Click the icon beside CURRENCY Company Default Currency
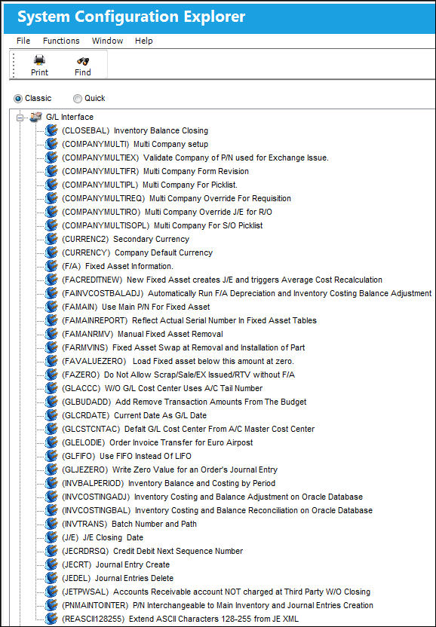436x627 pixels. point(51,252)
